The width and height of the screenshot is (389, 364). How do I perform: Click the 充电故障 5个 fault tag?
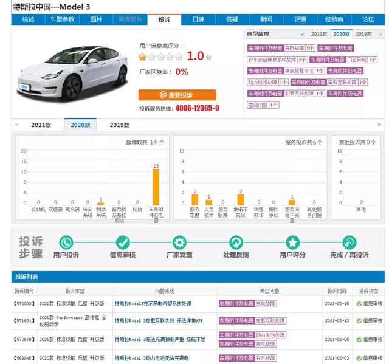(x=281, y=48)
